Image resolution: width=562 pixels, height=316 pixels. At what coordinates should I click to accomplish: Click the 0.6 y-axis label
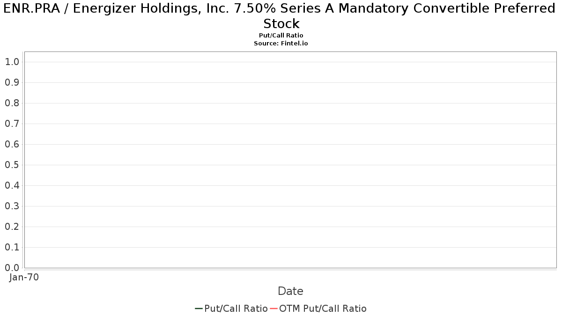point(12,144)
